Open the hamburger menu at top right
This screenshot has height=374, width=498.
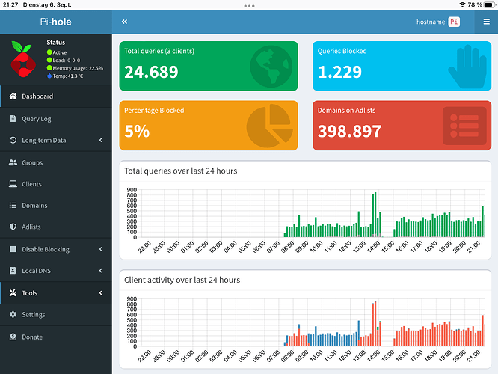486,22
